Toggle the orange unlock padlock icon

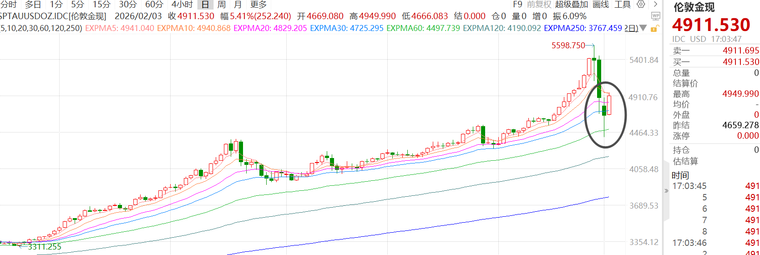tap(654, 29)
